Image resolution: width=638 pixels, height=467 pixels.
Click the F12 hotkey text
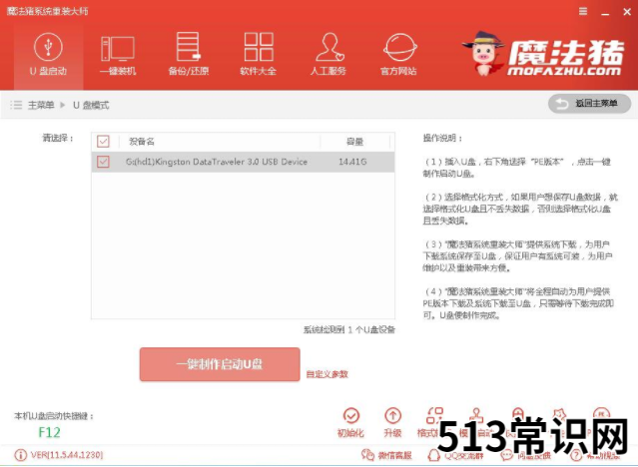click(x=49, y=432)
